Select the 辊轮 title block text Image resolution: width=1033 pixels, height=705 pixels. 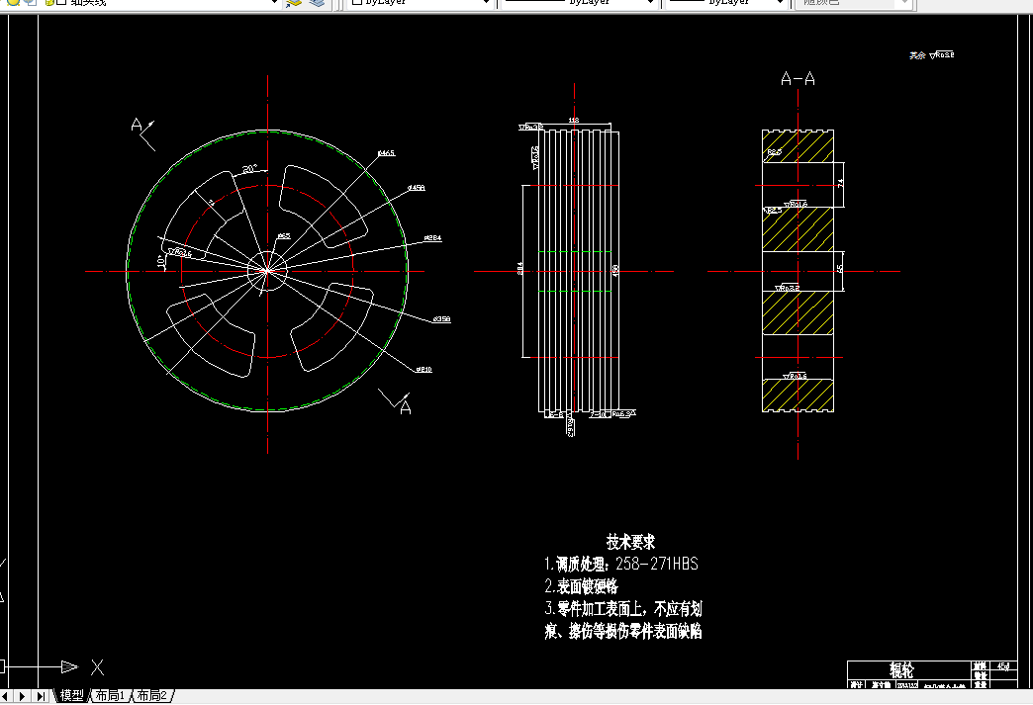click(902, 670)
